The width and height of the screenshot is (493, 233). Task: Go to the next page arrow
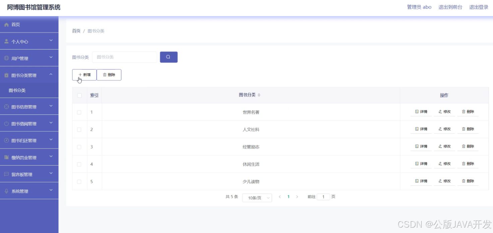pos(297,197)
